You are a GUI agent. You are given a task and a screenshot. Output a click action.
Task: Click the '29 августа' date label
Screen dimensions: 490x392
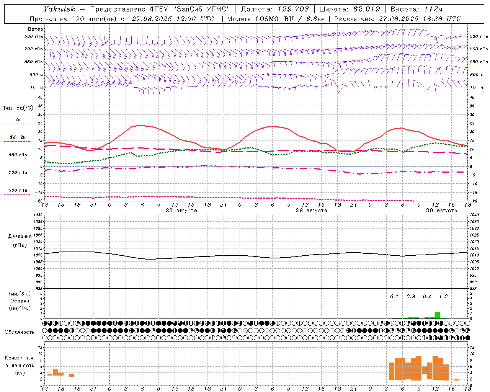[312, 211]
